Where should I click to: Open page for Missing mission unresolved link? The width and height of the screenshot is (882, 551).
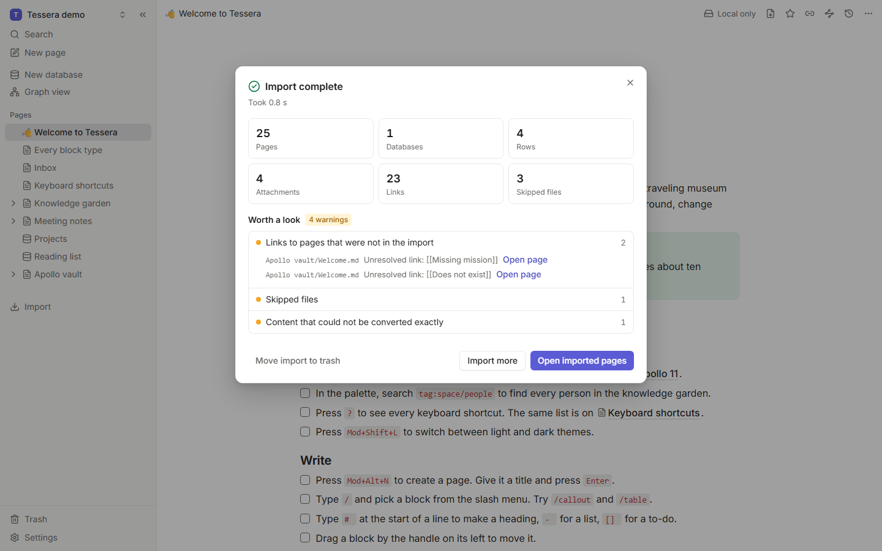(x=525, y=260)
